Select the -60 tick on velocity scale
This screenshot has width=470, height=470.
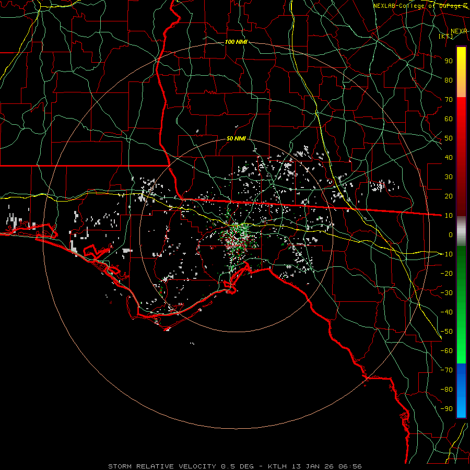[446, 351]
